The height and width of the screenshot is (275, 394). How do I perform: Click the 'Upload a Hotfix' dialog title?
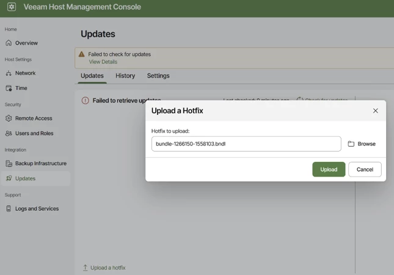tap(177, 111)
